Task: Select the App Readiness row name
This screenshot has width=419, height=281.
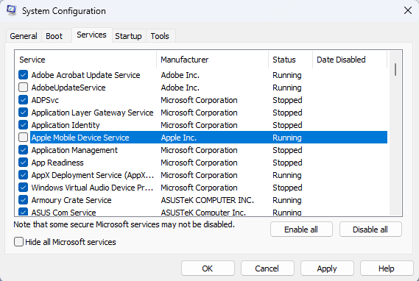Action: point(57,163)
